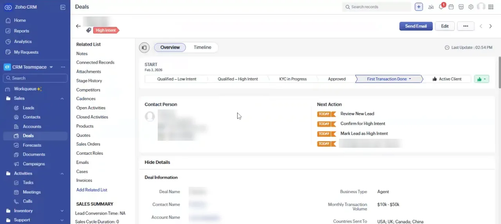Image resolution: width=501 pixels, height=224 pixels.
Task: Open notifications bell icon
Action: pyautogui.click(x=441, y=7)
